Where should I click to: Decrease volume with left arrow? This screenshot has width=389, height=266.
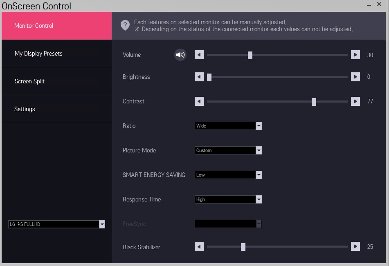[x=199, y=55]
